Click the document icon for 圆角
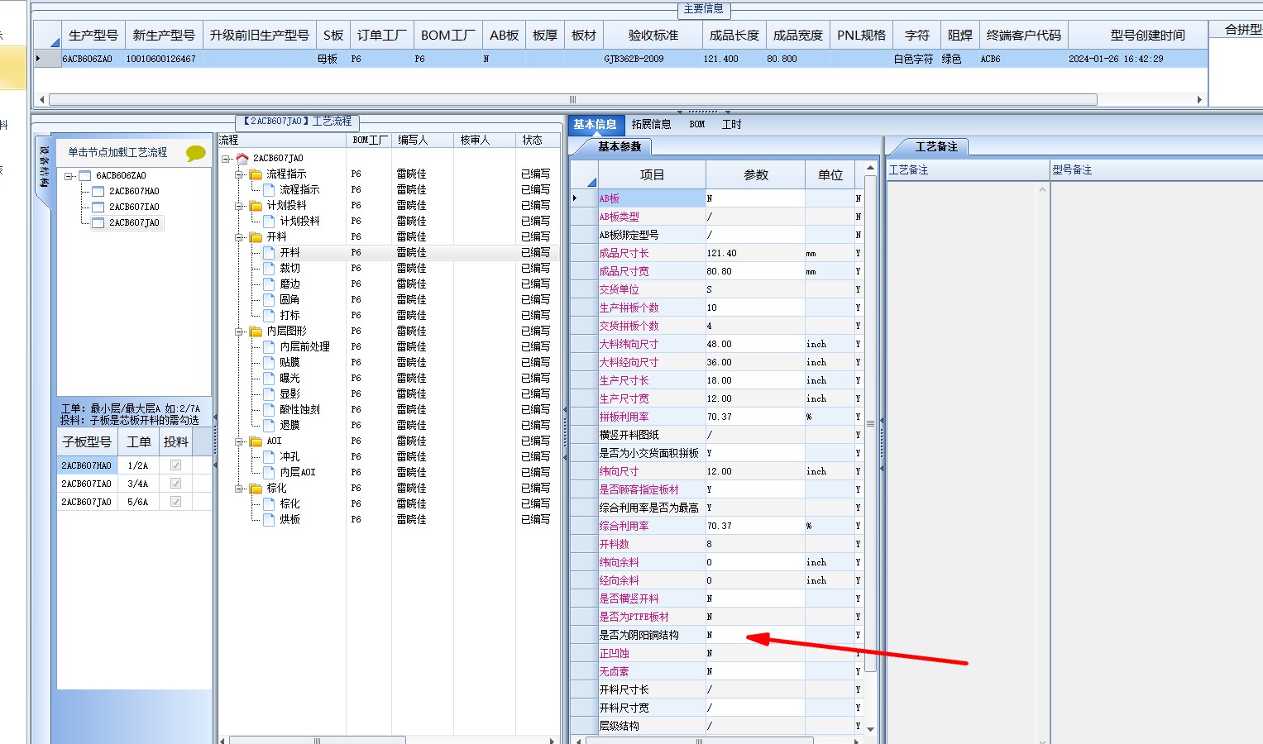 [x=269, y=299]
